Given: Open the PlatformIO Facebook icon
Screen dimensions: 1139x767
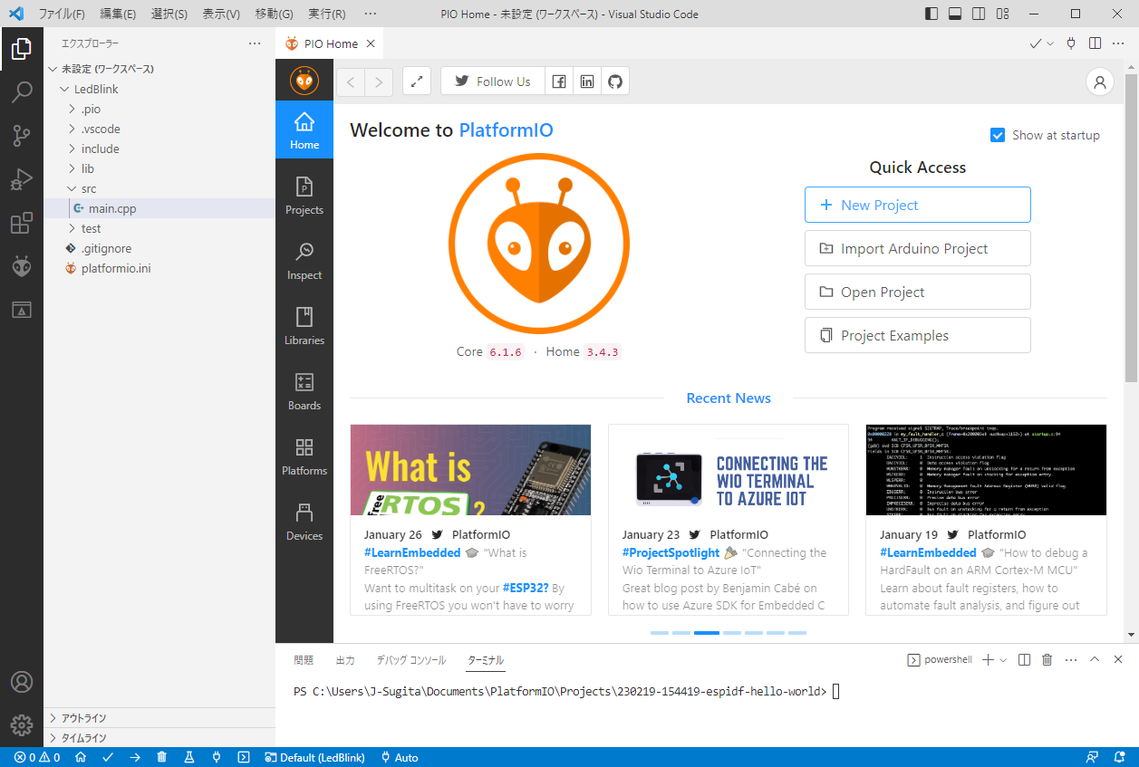Looking at the screenshot, I should (x=559, y=81).
